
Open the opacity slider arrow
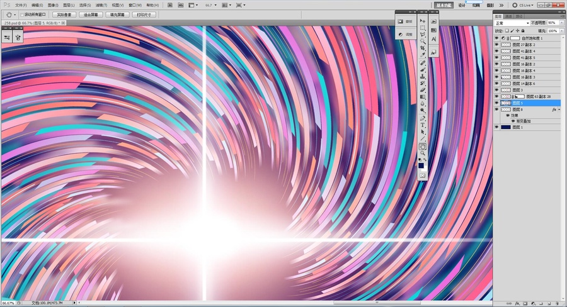561,23
